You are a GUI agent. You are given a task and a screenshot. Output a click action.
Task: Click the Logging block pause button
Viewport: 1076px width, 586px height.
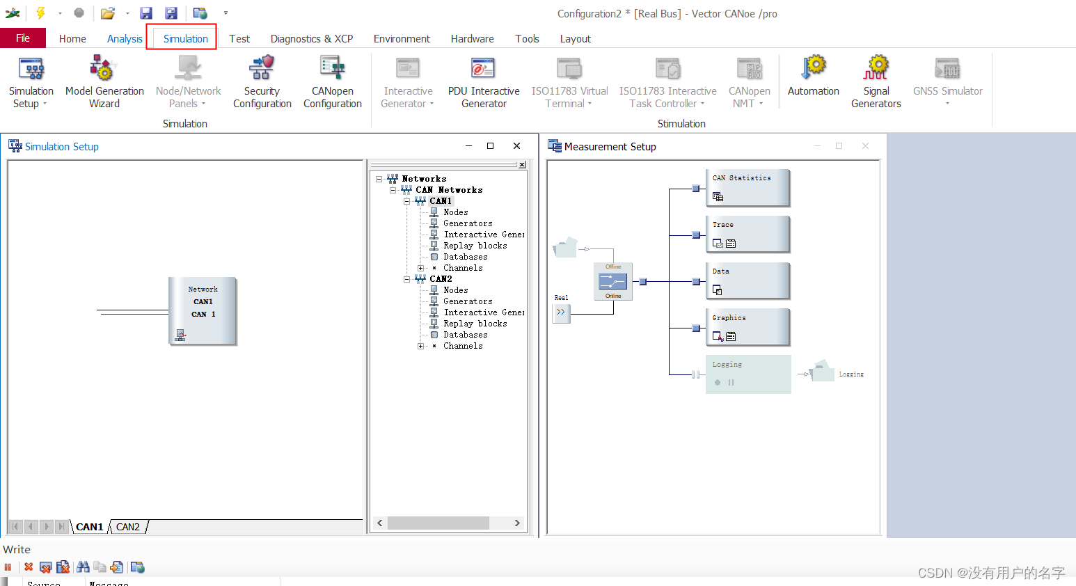tap(731, 382)
